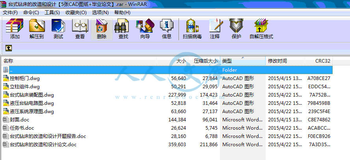Click compressed size value 211,866
350x160 pixels.
pyautogui.click(x=209, y=144)
